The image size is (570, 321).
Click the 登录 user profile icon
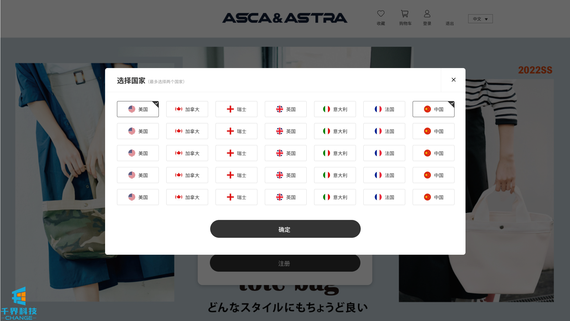pyautogui.click(x=427, y=14)
